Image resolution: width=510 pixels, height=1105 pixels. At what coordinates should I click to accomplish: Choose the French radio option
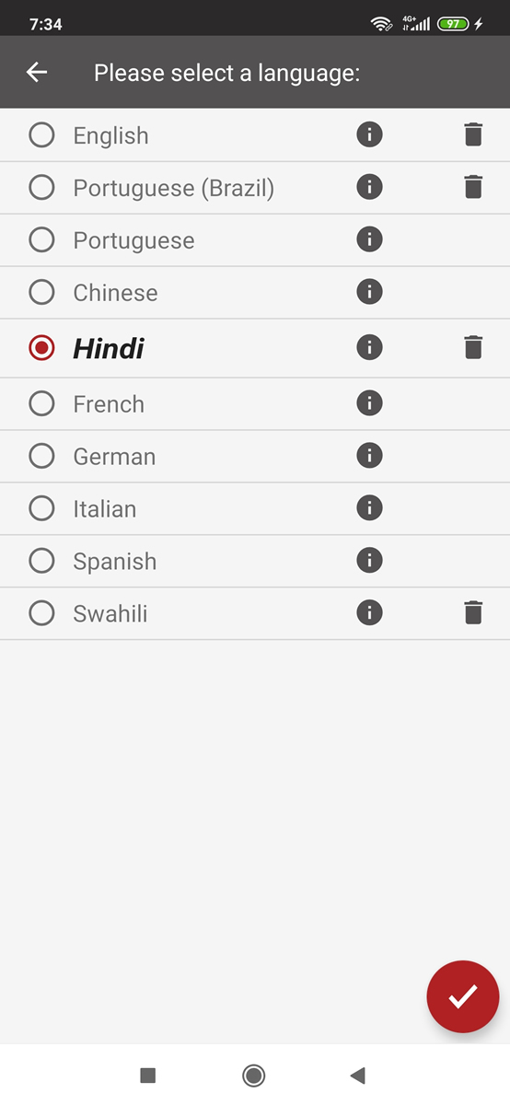[x=41, y=403]
